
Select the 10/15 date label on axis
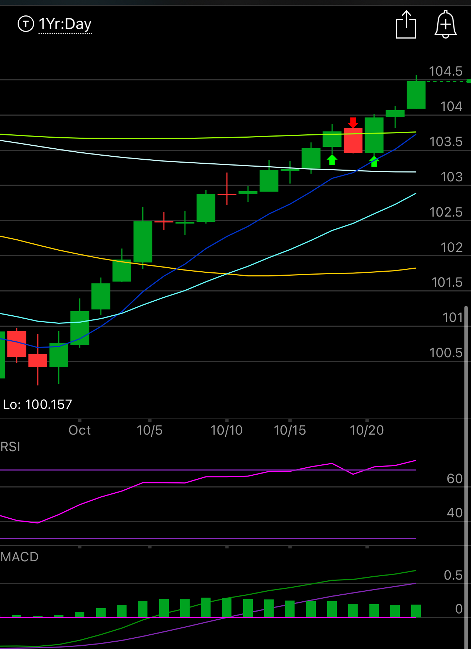[290, 430]
